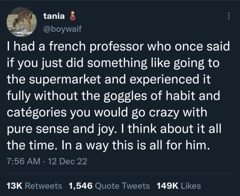Viewport: 240px width, 196px height.
Task: Open the three-dot more options menu
Action: pyautogui.click(x=229, y=16)
